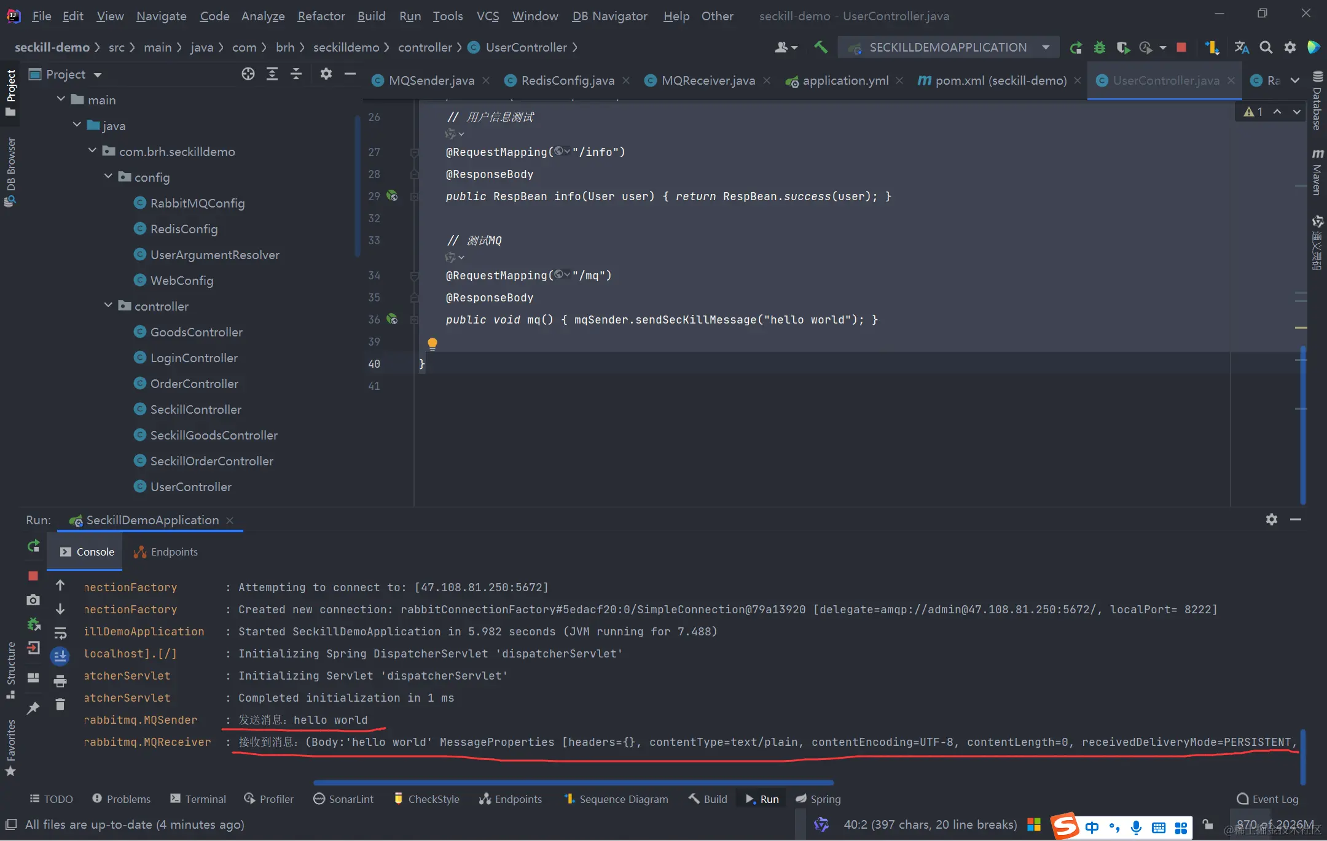Stop the application via red square in toolbar
The height and width of the screenshot is (841, 1327).
(1181, 47)
